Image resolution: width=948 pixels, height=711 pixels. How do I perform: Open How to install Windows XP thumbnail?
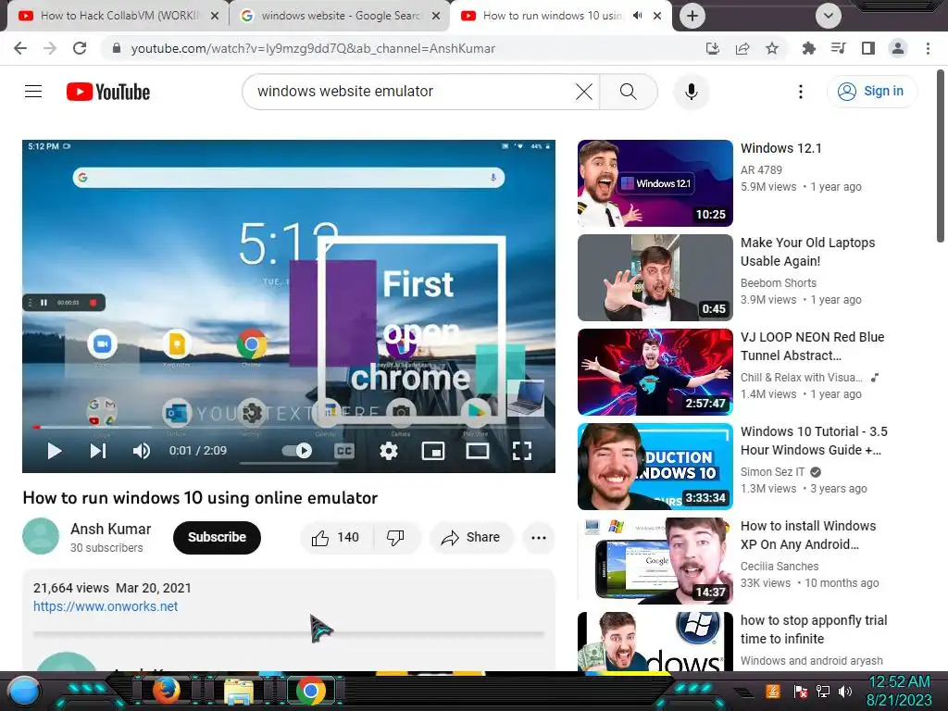click(x=655, y=560)
